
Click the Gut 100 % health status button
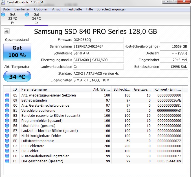pyautogui.click(x=17, y=52)
